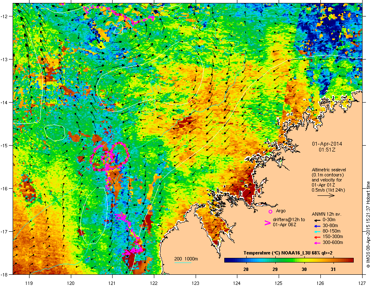Click the '31' colorbar tick label
Viewport: 371px width, 287px height.
tap(333, 269)
